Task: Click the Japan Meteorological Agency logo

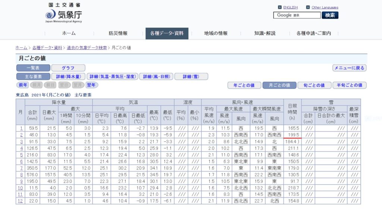Action: pos(63,13)
